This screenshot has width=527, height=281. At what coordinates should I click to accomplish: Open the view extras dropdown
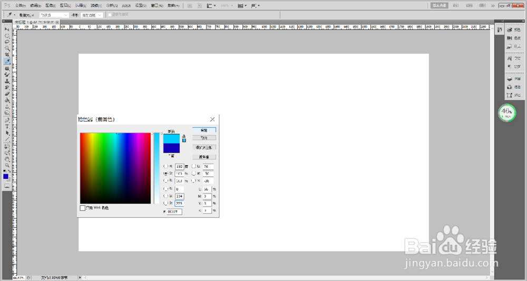point(211,6)
